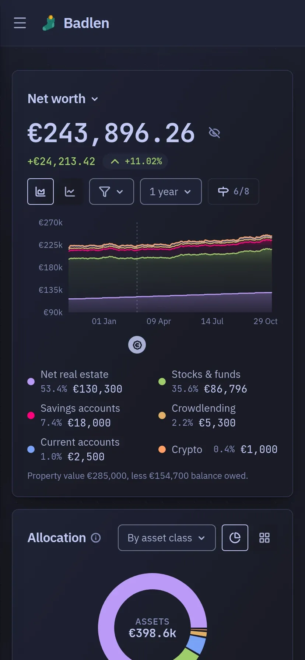The width and height of the screenshot is (305, 660).
Task: Toggle the Net real estate series dot
Action: [x=31, y=382]
